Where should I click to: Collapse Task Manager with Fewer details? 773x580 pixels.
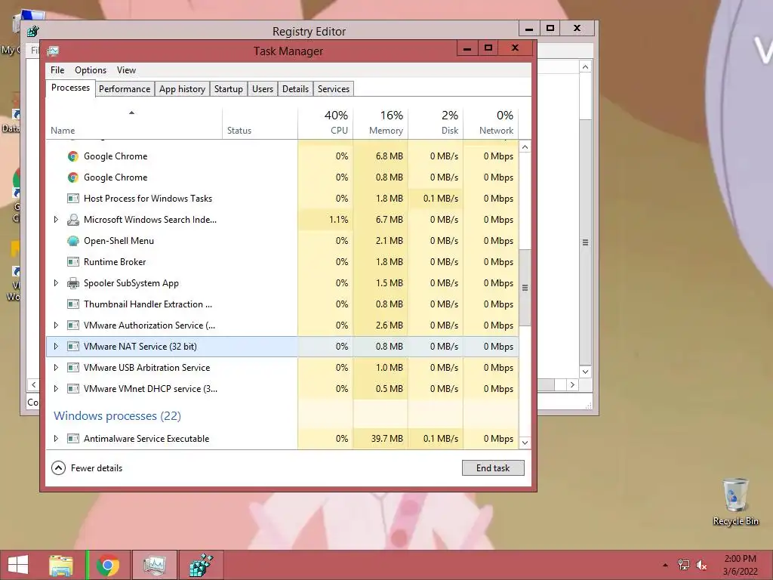click(x=87, y=468)
